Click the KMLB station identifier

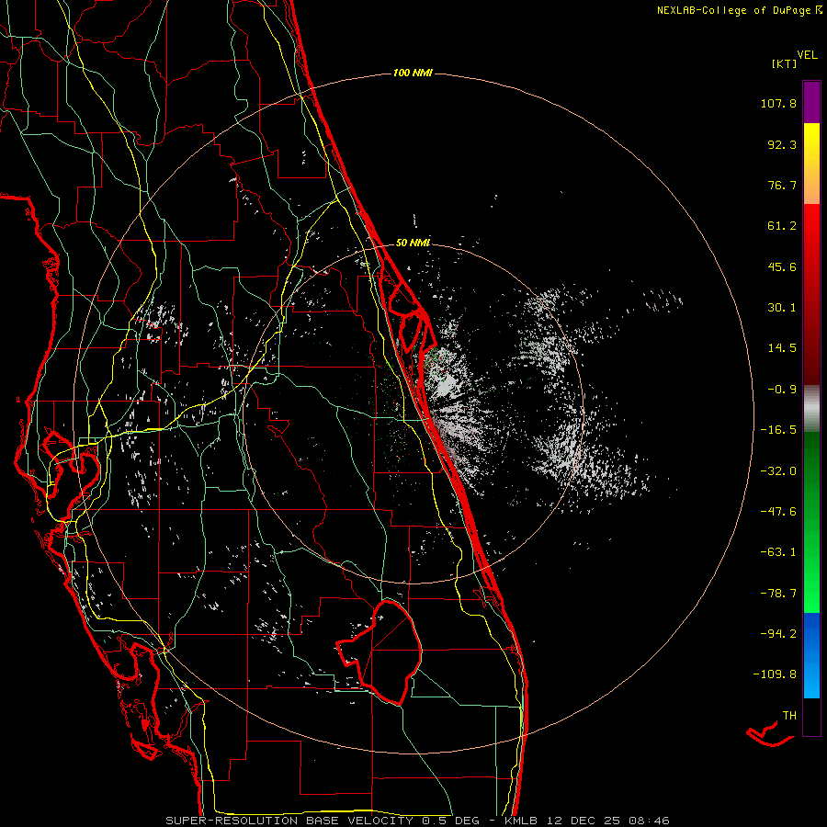[521, 821]
